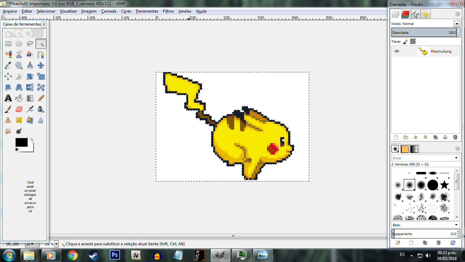465x262 pixels.
Task: Open the Selecionar menu
Action: [46, 11]
